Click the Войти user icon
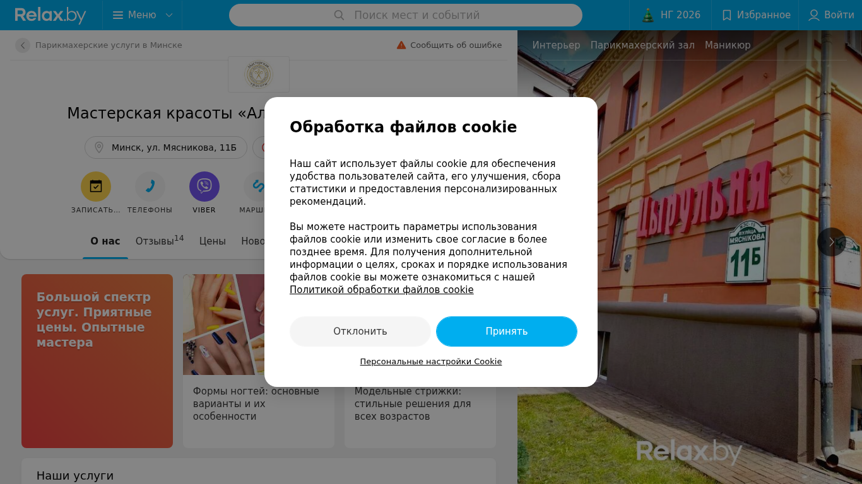The width and height of the screenshot is (862, 484). click(x=814, y=15)
